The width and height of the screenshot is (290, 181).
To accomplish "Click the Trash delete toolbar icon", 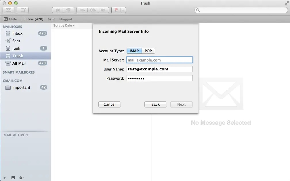I will 58,10.
